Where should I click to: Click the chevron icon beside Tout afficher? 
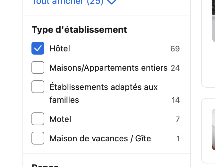click(x=112, y=2)
